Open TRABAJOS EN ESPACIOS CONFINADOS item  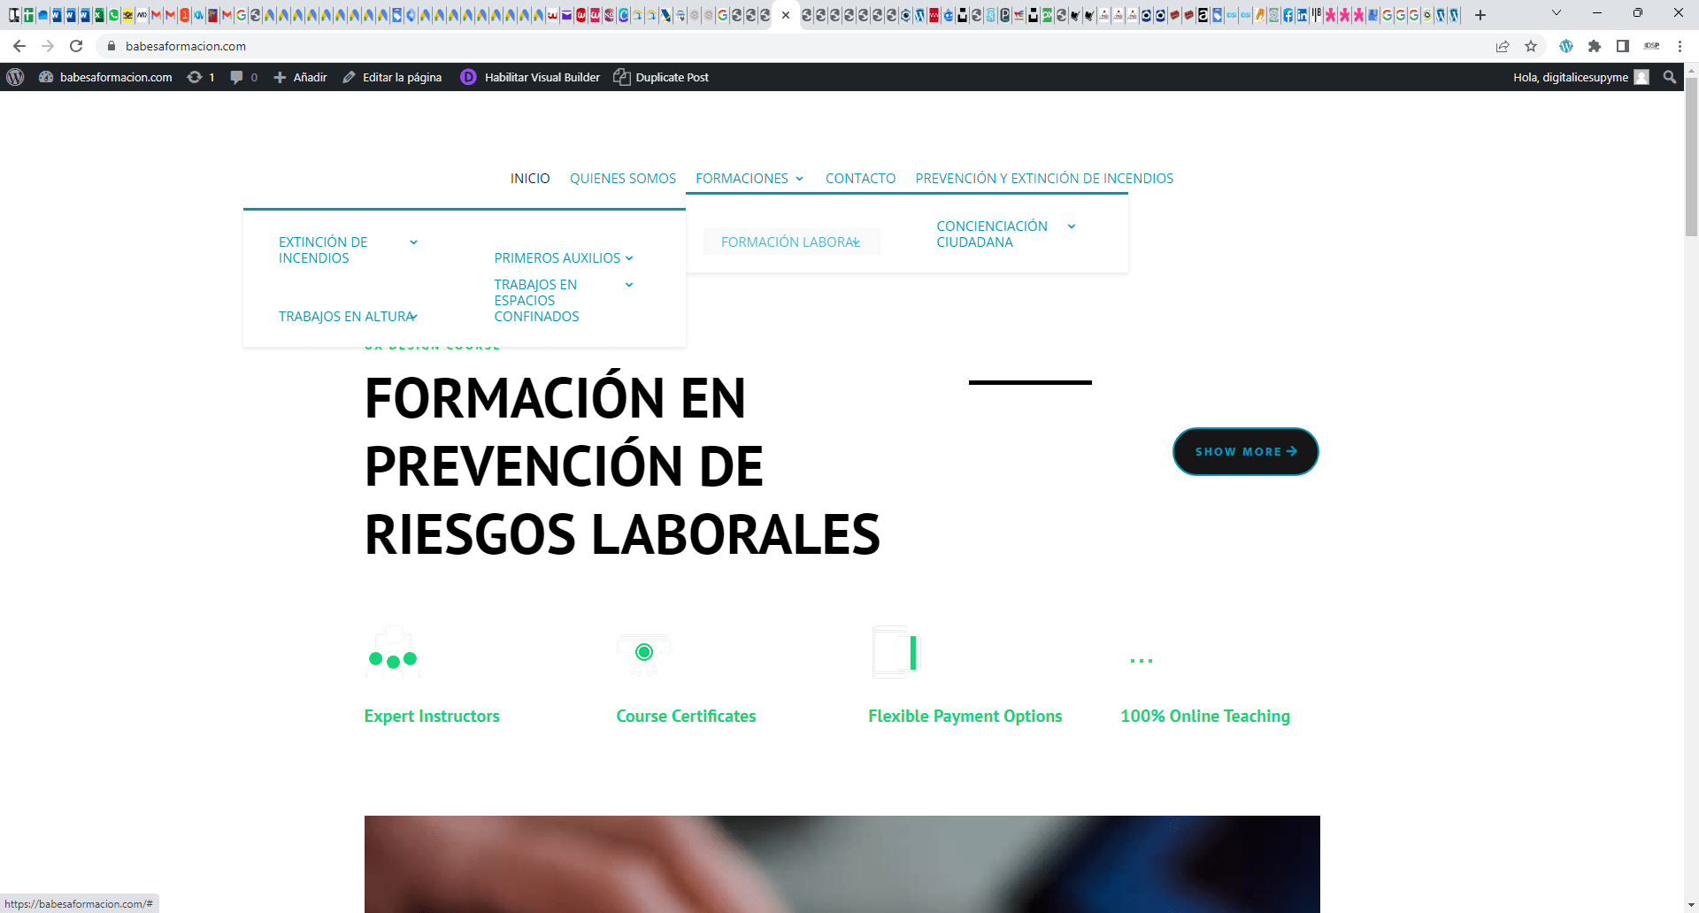tap(536, 301)
